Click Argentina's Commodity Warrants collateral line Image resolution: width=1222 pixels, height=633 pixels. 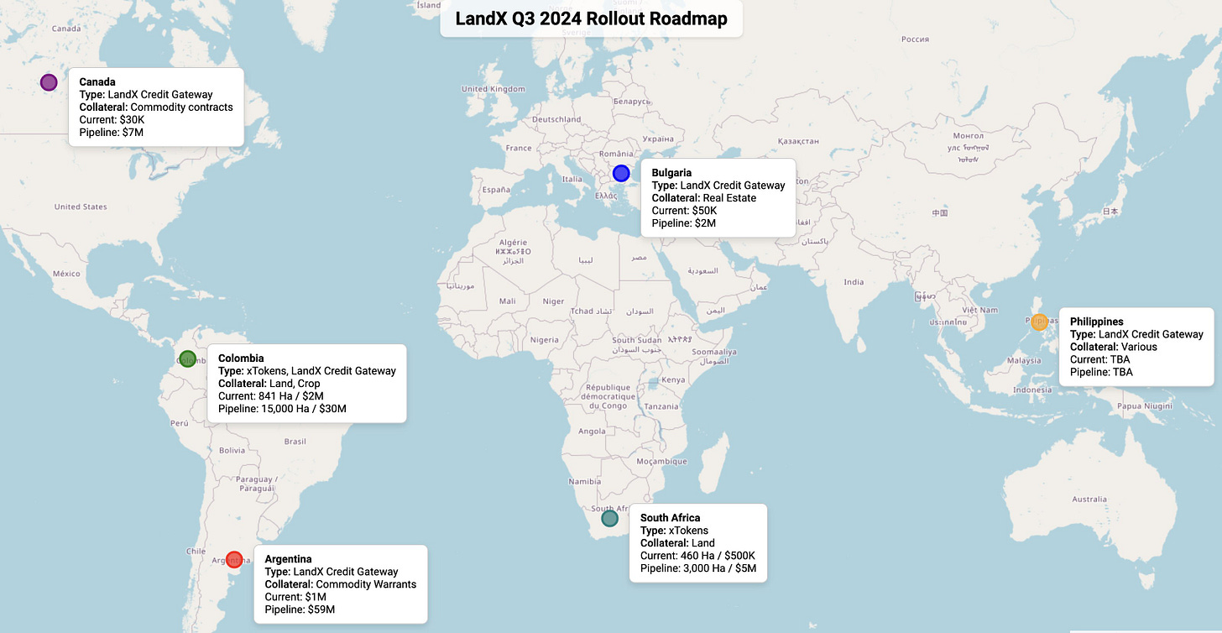pyautogui.click(x=341, y=584)
